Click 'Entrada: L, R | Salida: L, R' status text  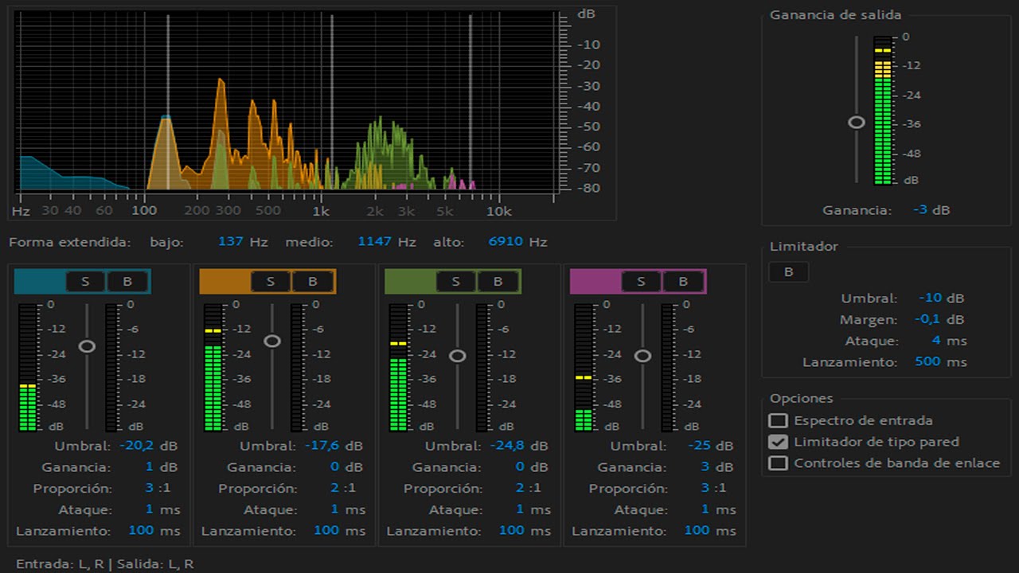pos(105,563)
